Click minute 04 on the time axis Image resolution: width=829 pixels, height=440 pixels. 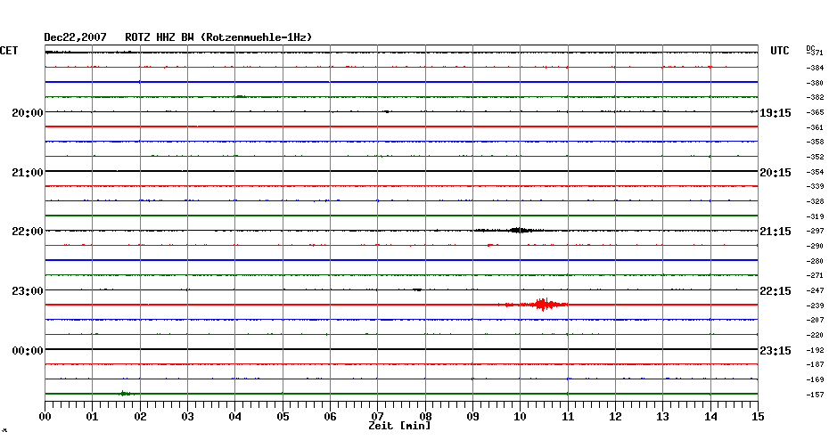pos(235,416)
